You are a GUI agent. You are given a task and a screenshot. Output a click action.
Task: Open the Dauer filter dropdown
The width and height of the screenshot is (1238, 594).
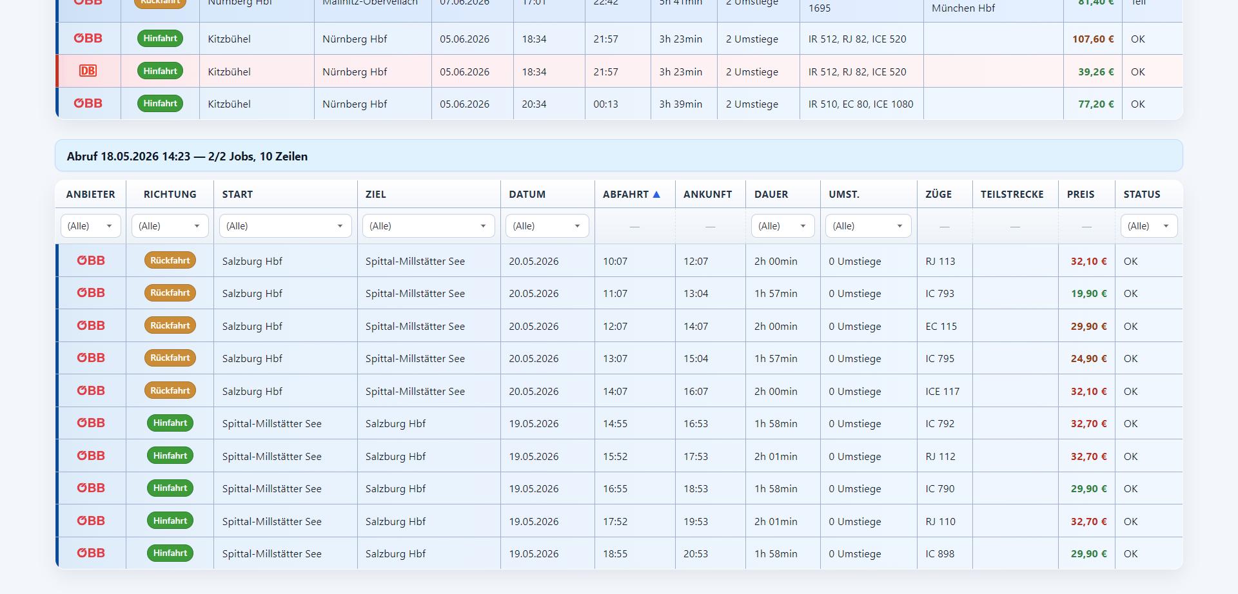pos(783,226)
